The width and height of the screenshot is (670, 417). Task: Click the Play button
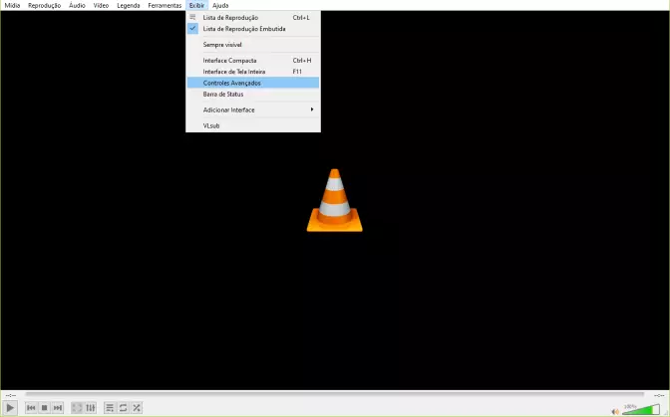coord(10,408)
